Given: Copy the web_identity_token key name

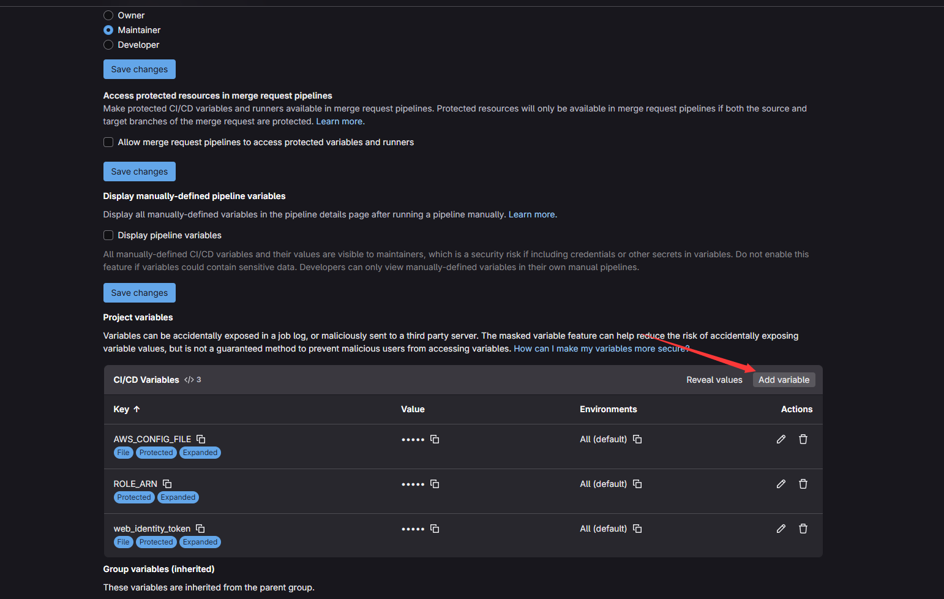Looking at the screenshot, I should pos(200,529).
